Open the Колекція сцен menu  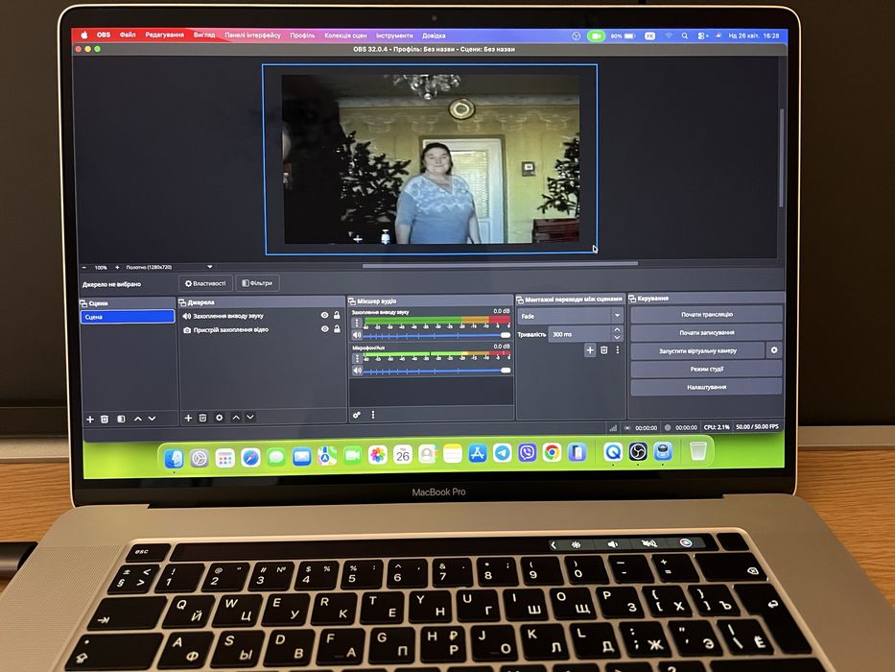(345, 36)
